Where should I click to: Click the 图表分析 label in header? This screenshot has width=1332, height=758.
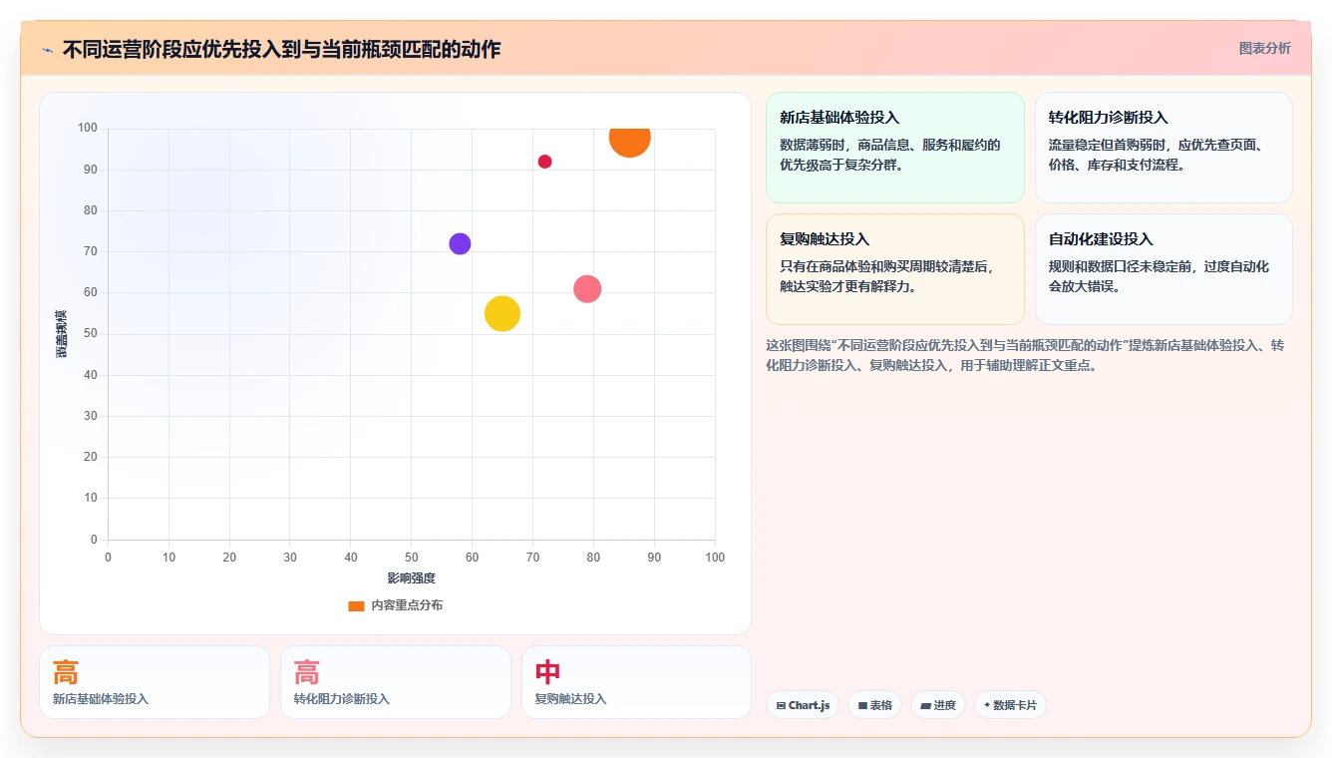(1264, 48)
